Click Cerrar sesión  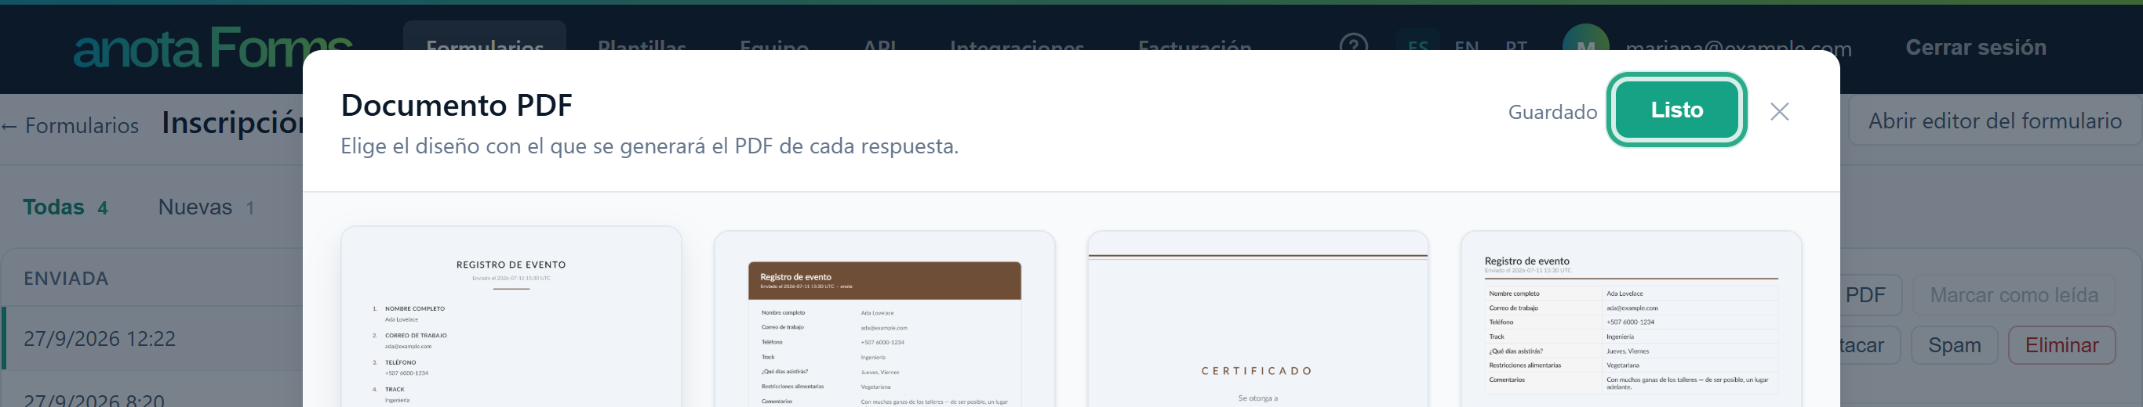tap(1976, 47)
